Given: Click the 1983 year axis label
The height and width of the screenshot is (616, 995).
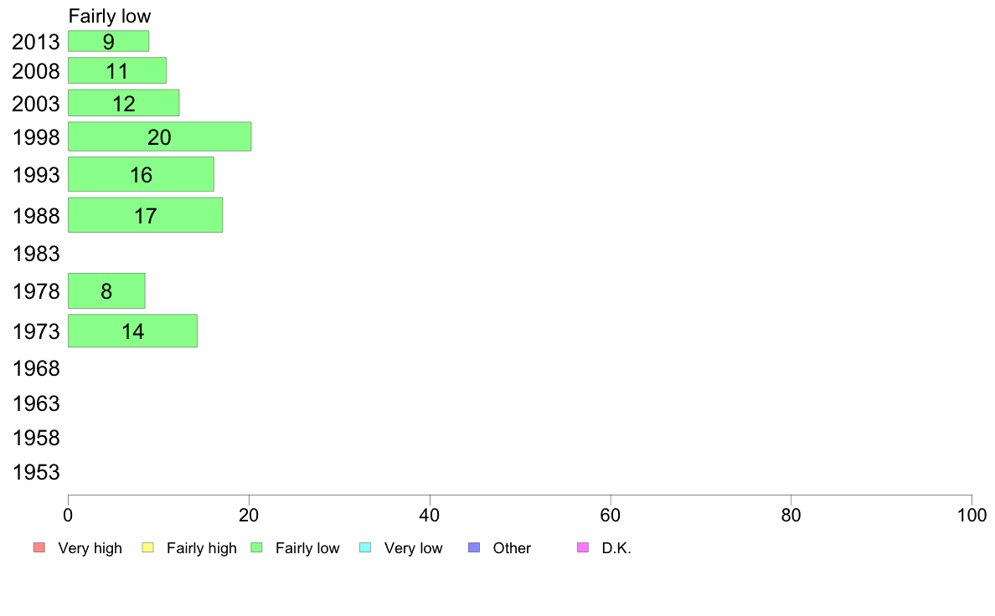Looking at the screenshot, I should click(36, 254).
